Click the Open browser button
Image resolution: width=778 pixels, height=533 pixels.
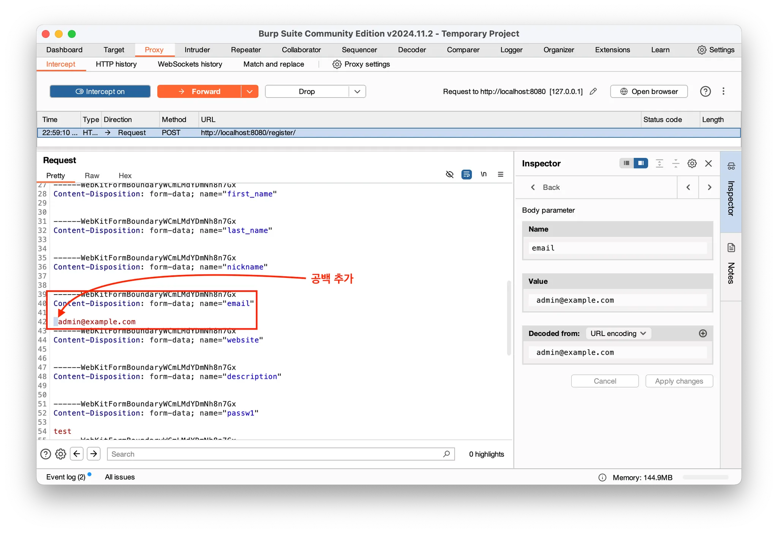point(648,91)
